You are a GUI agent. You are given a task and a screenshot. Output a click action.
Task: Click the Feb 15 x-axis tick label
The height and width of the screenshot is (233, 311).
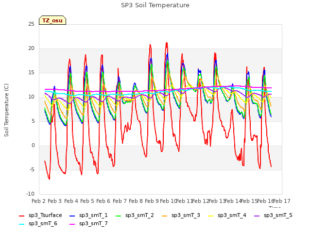click(x=249, y=201)
